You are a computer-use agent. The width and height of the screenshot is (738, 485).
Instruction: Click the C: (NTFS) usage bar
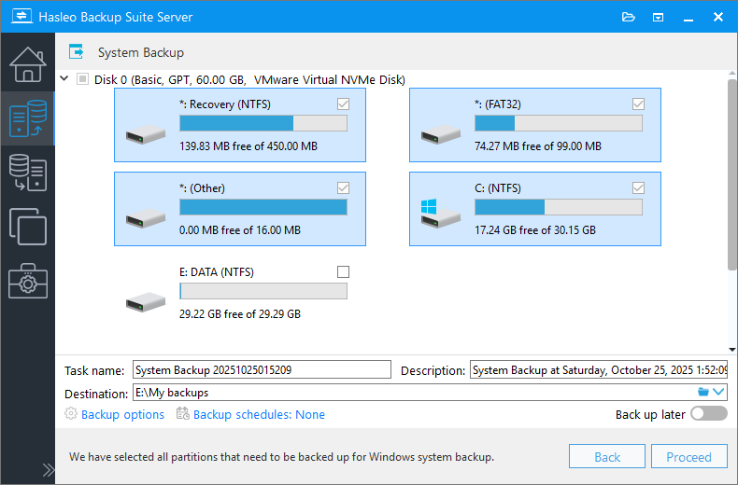pyautogui.click(x=559, y=207)
